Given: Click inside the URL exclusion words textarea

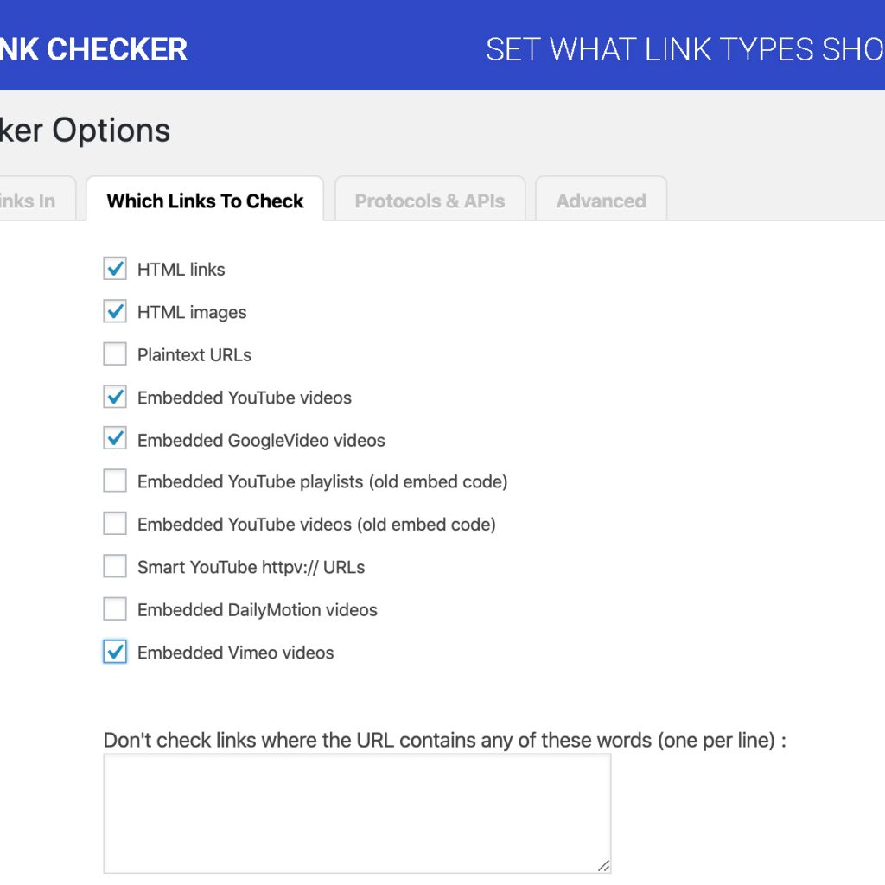Looking at the screenshot, I should coord(356,812).
